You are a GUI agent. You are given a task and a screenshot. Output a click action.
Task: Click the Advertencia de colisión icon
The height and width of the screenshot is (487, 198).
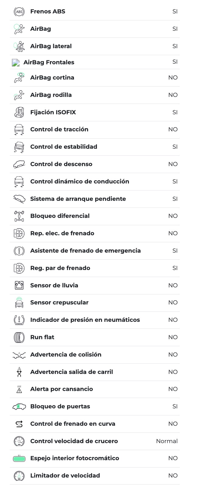point(19,355)
